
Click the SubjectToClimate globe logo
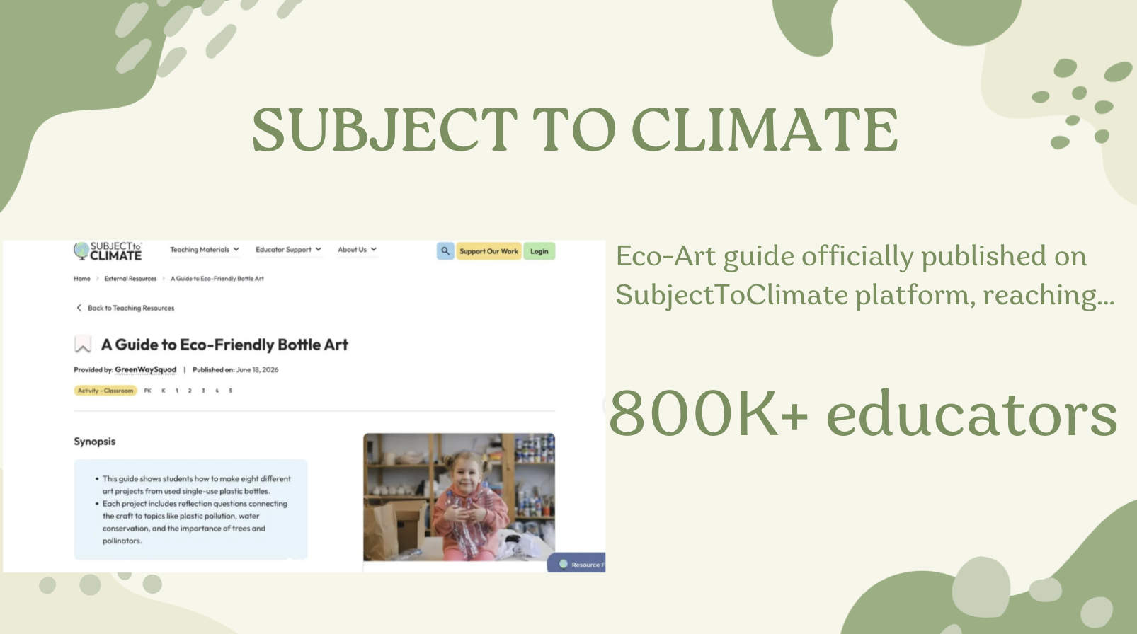[x=108, y=251]
